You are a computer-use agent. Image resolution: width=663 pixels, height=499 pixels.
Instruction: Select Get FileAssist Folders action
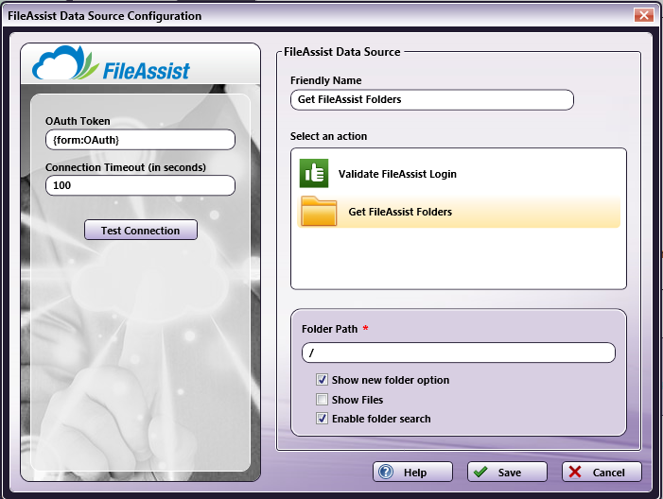[x=459, y=212]
